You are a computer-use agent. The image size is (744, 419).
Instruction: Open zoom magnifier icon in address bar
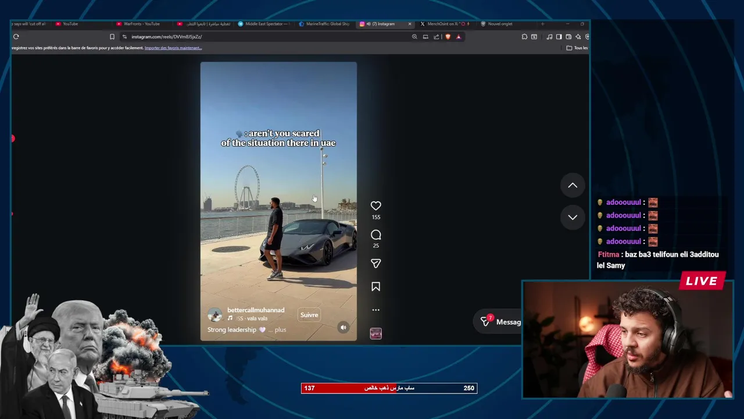click(414, 37)
